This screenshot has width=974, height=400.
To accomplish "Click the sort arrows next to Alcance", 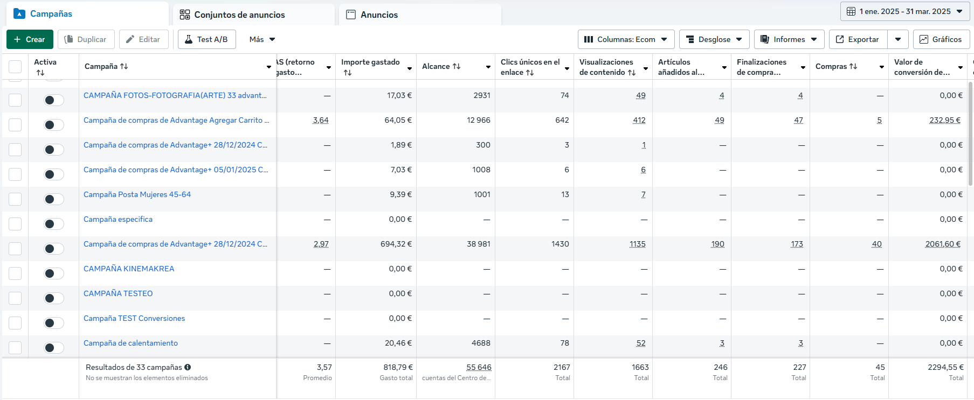I will click(x=457, y=66).
